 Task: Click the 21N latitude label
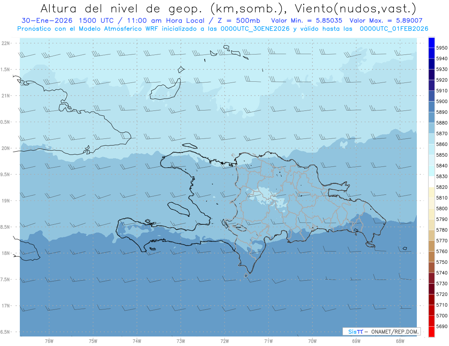[x=6, y=96]
